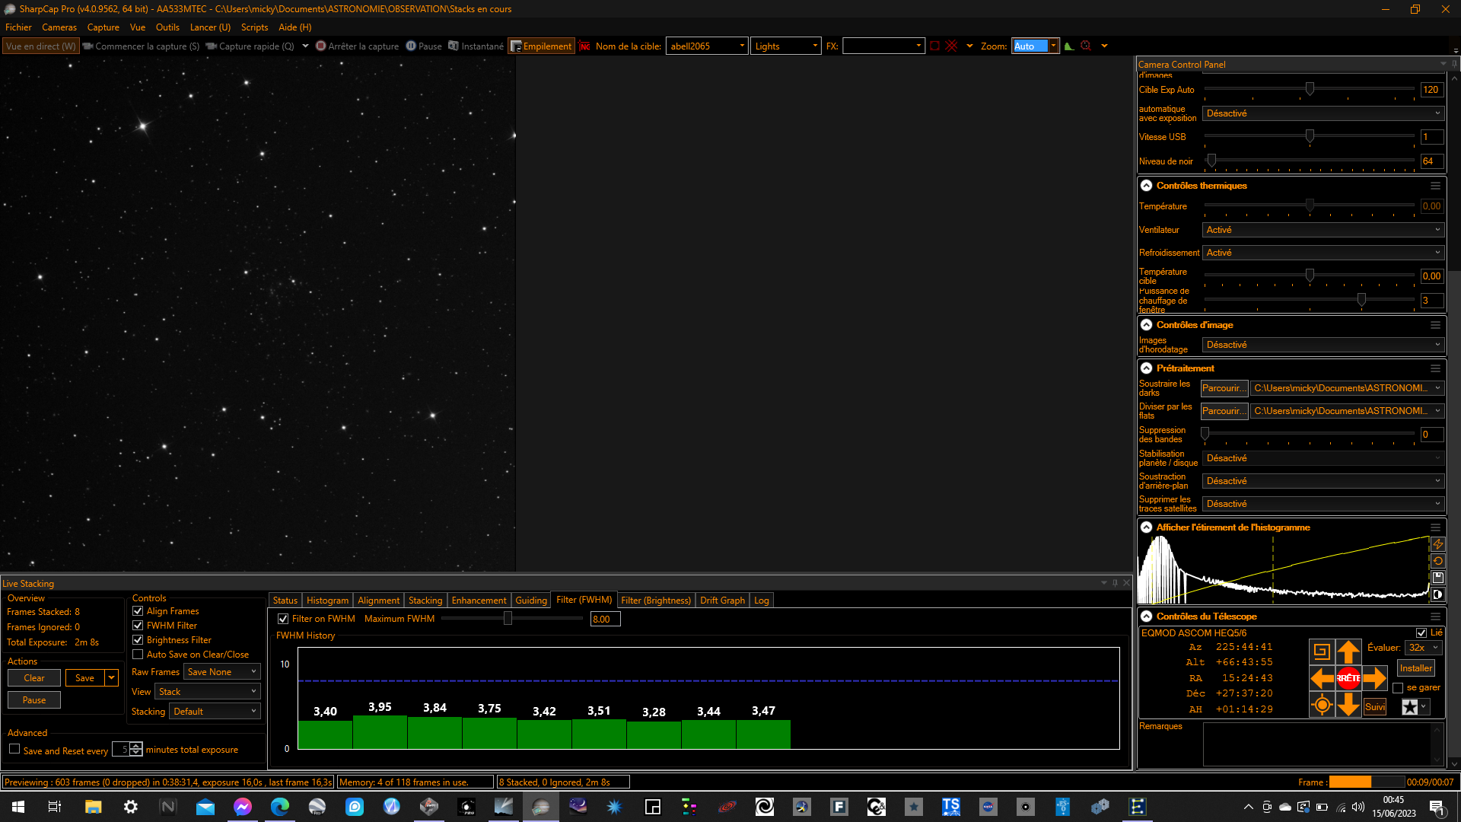1461x822 pixels.
Task: Toggle the Brightness Filter checkbox
Action: point(138,639)
